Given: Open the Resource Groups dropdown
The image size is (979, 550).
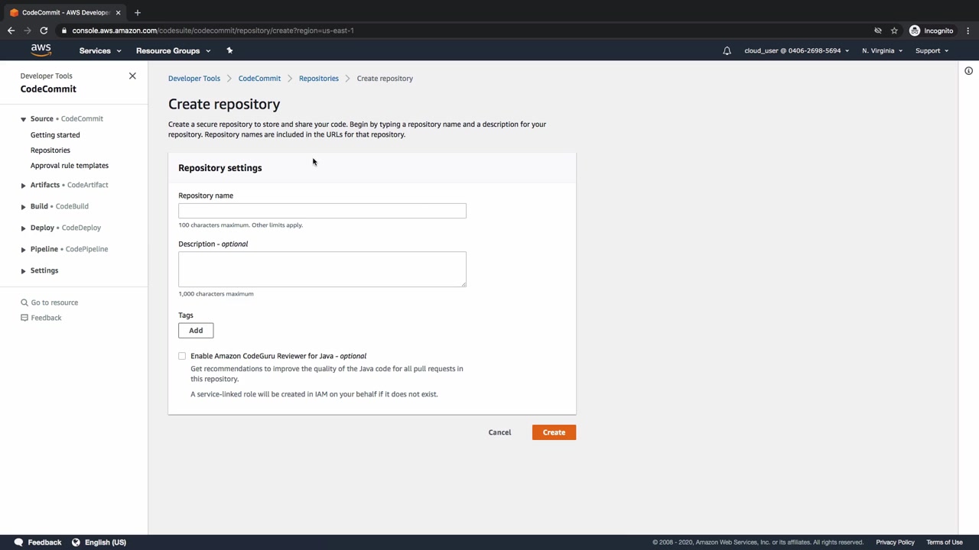Looking at the screenshot, I should coord(173,50).
